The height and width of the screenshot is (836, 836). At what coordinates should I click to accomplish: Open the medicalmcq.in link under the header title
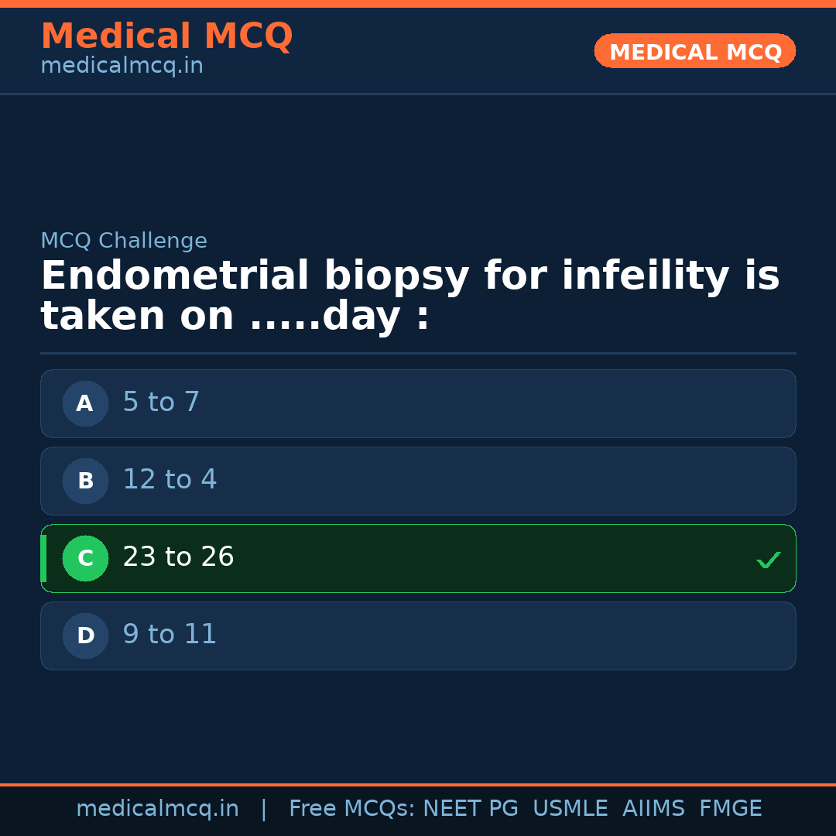[x=122, y=67]
